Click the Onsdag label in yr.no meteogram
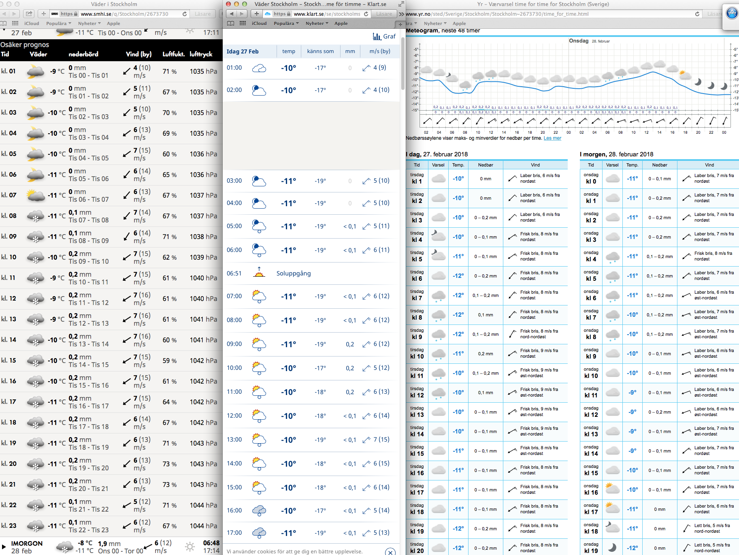 (579, 41)
